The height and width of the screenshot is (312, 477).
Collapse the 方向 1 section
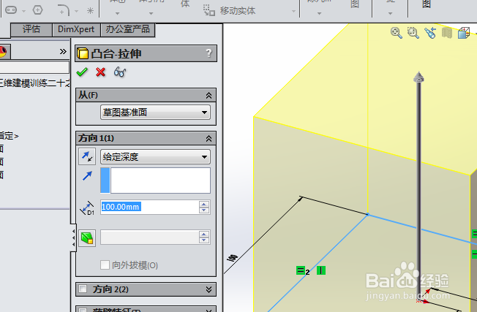(209, 139)
